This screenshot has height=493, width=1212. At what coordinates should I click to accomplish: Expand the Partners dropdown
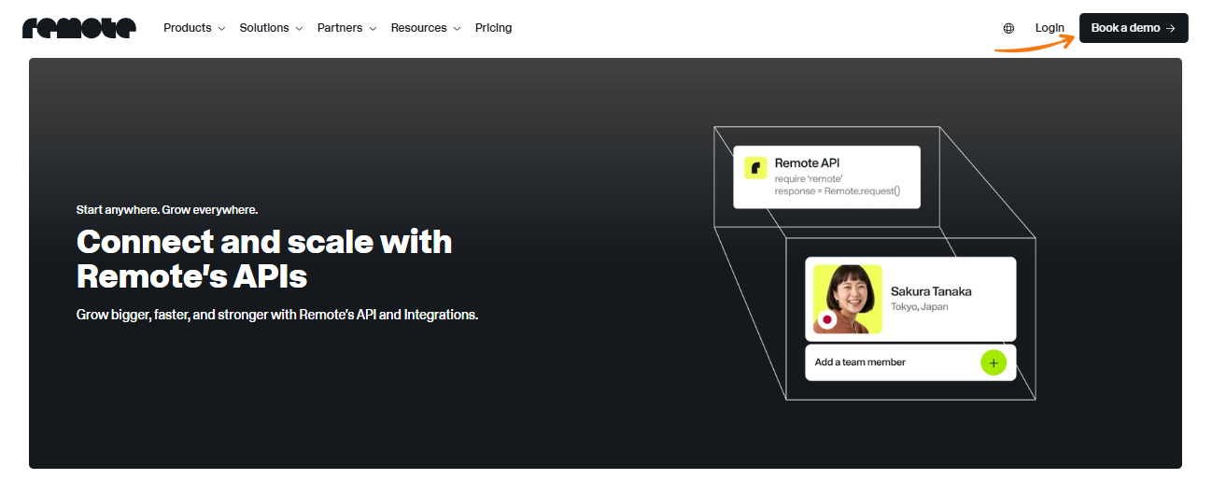(x=346, y=28)
